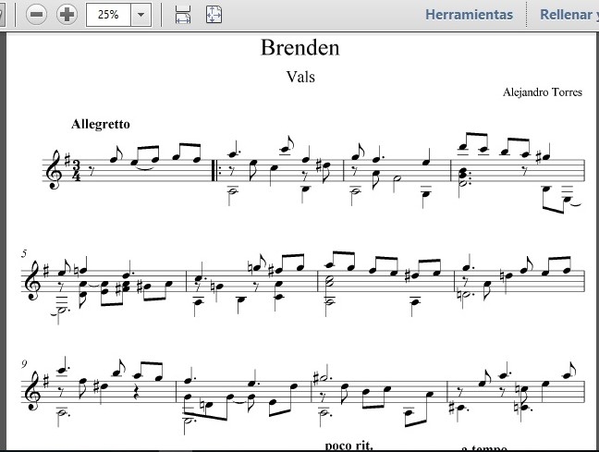Click the zoom out minus button
Viewport: 599px width, 452px height.
[37, 14]
